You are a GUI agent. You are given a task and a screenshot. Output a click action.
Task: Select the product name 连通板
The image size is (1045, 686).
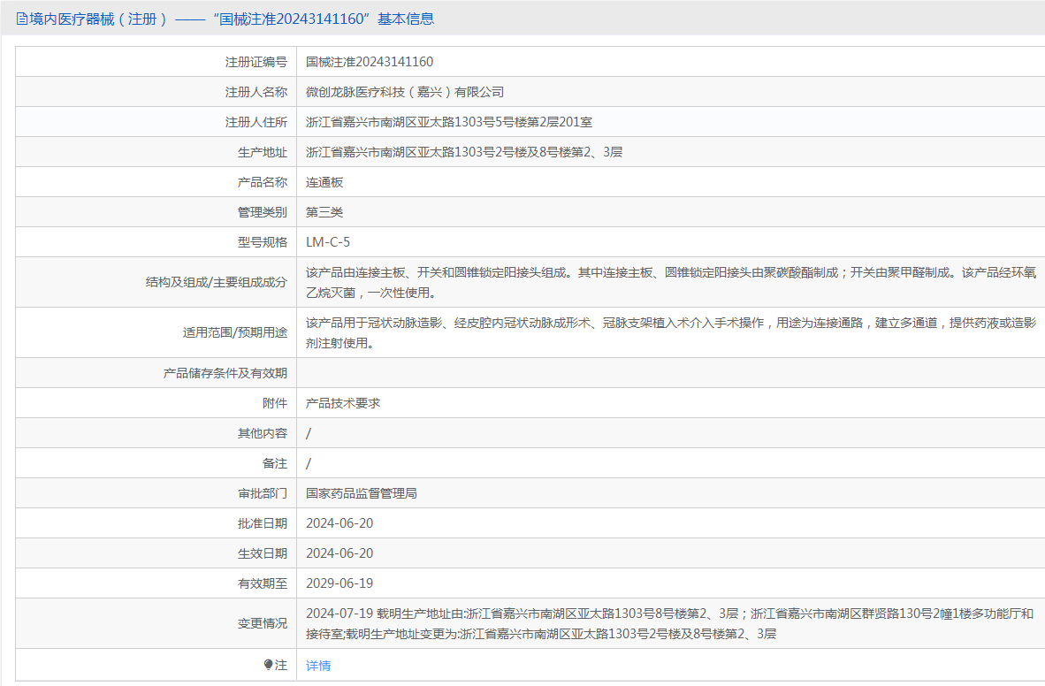[x=324, y=182]
